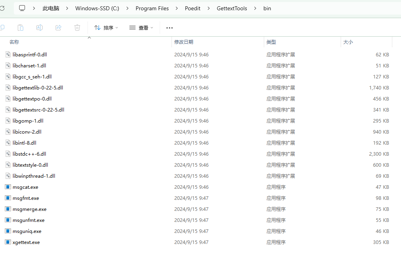Expand the chevron after the computer icon
Image resolution: width=401 pixels, height=255 pixels.
34,8
